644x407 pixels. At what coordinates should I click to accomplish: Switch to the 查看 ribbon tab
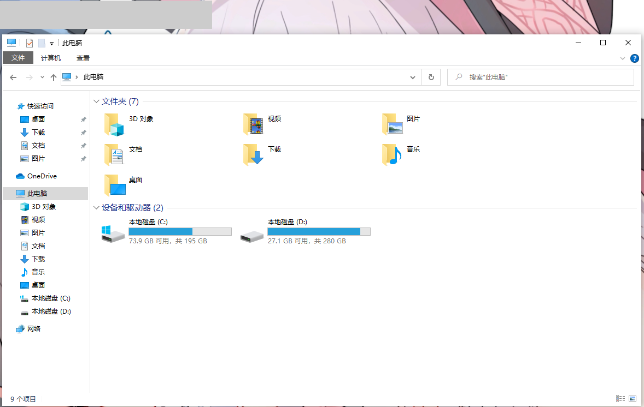pyautogui.click(x=83, y=58)
